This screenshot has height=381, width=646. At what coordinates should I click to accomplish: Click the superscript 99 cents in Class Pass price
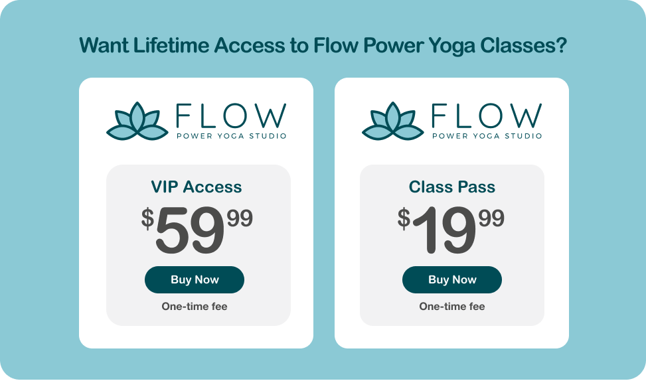click(x=491, y=218)
